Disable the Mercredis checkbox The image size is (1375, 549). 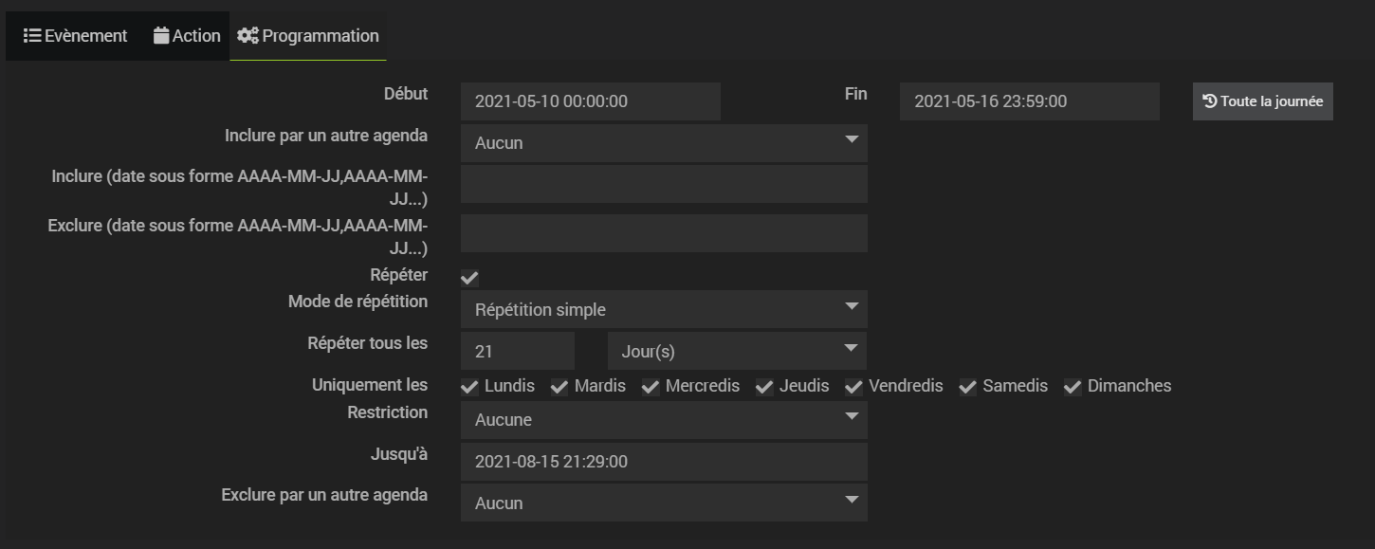coord(651,387)
